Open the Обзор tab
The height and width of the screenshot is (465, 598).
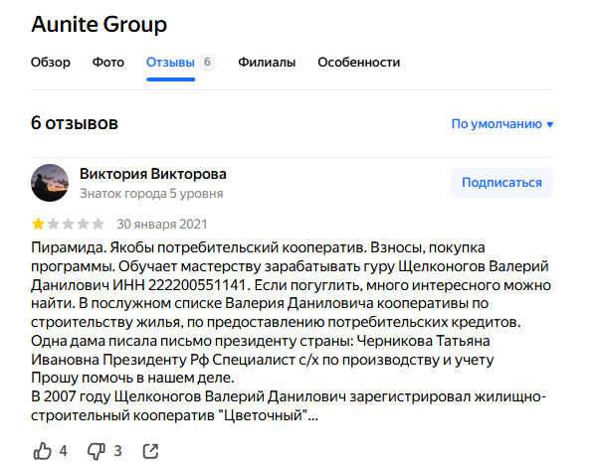(51, 62)
